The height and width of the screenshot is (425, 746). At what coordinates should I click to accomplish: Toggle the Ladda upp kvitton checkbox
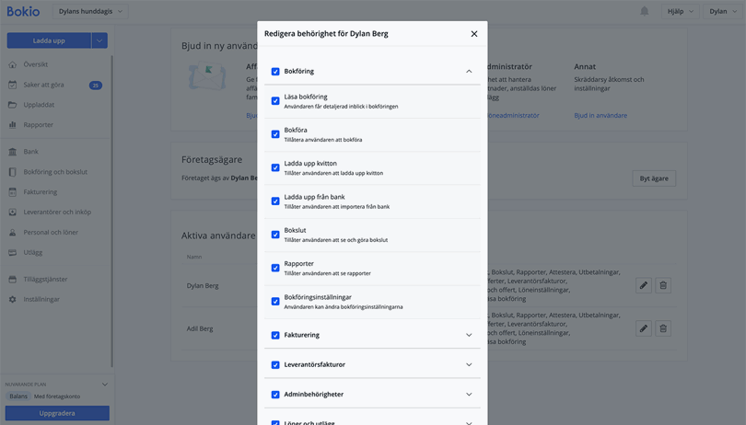coord(275,167)
